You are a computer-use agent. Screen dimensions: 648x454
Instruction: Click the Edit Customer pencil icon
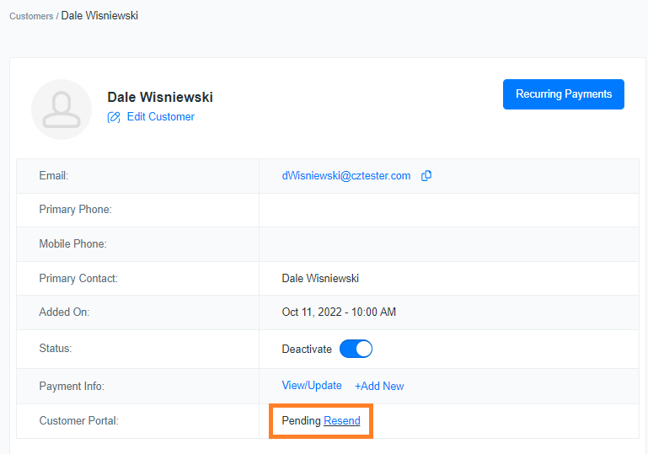coord(114,117)
